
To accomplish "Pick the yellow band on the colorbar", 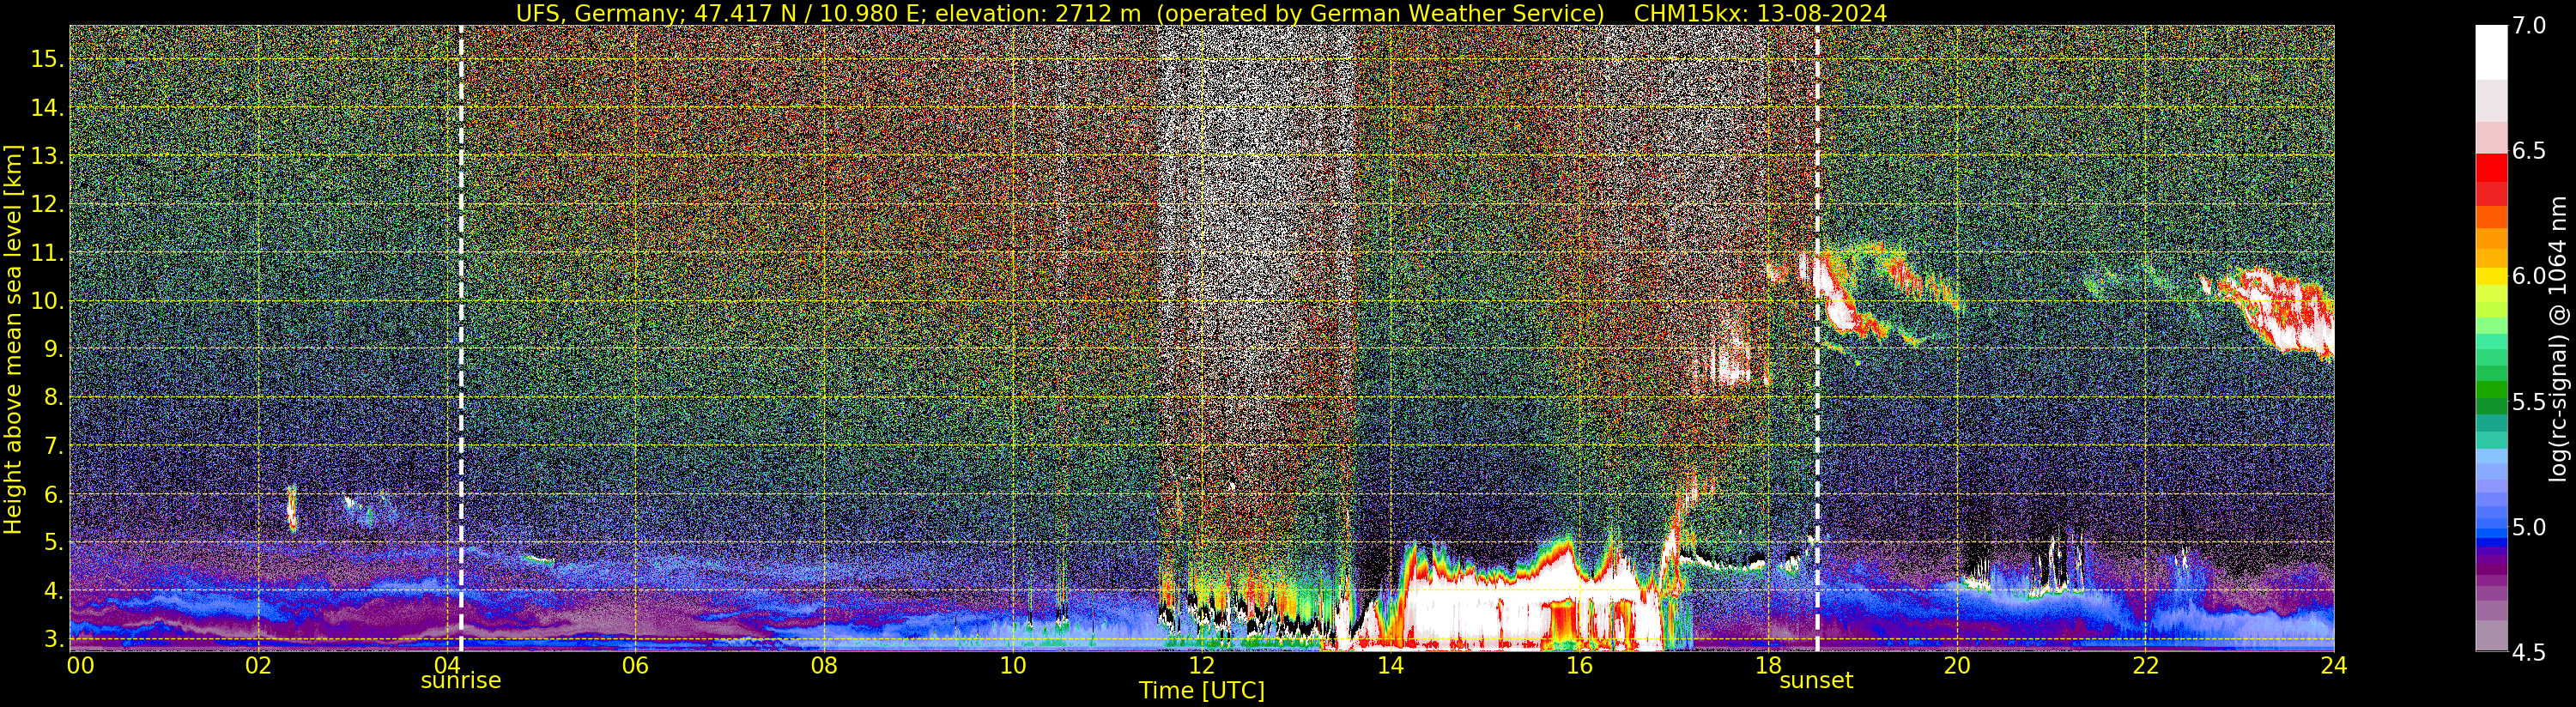I will (2491, 277).
